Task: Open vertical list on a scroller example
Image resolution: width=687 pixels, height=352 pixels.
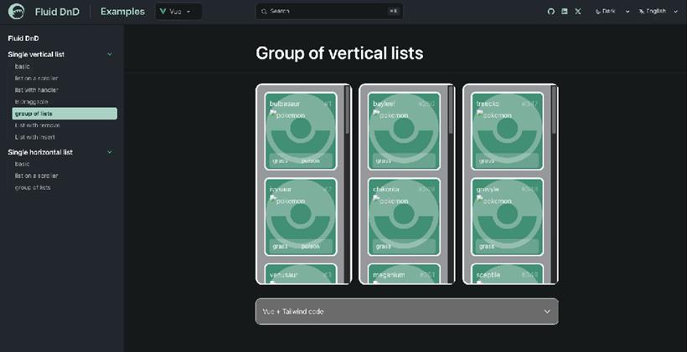Action: pos(36,79)
